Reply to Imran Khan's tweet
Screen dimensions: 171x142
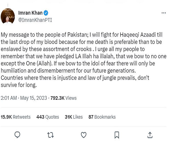point(17,135)
